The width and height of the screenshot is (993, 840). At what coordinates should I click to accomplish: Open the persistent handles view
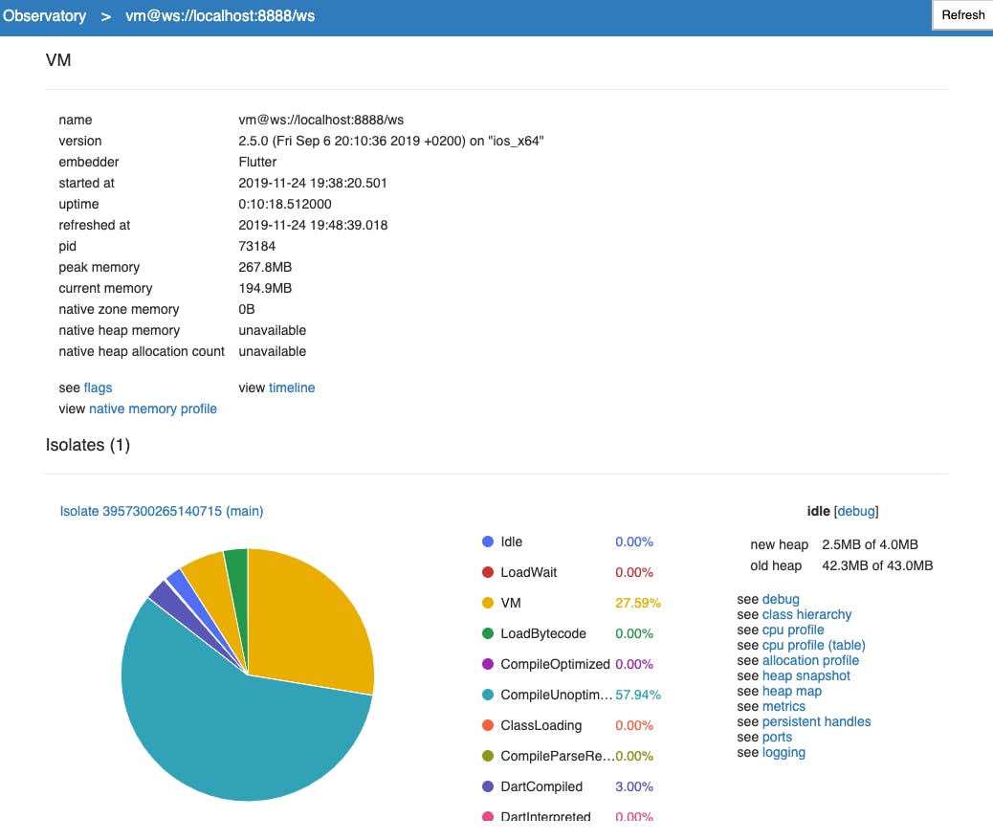[816, 721]
